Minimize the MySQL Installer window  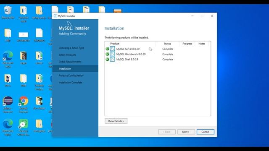193,16
